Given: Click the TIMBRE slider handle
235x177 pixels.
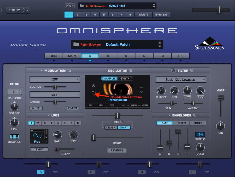Looking at the screenshot, I should click(117, 116).
